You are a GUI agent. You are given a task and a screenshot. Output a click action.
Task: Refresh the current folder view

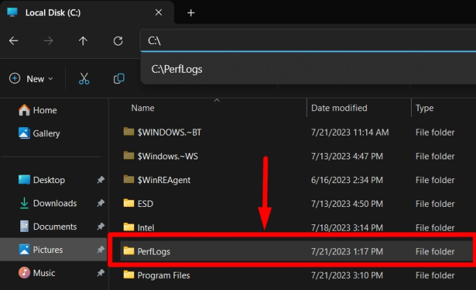click(x=118, y=41)
